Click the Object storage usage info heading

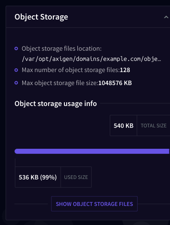pyautogui.click(x=56, y=104)
